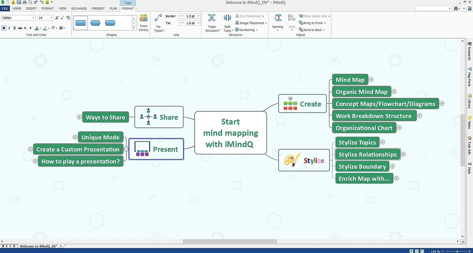The image size is (473, 253).
Task: Toggle Superscript formatting
Action: [31, 28]
